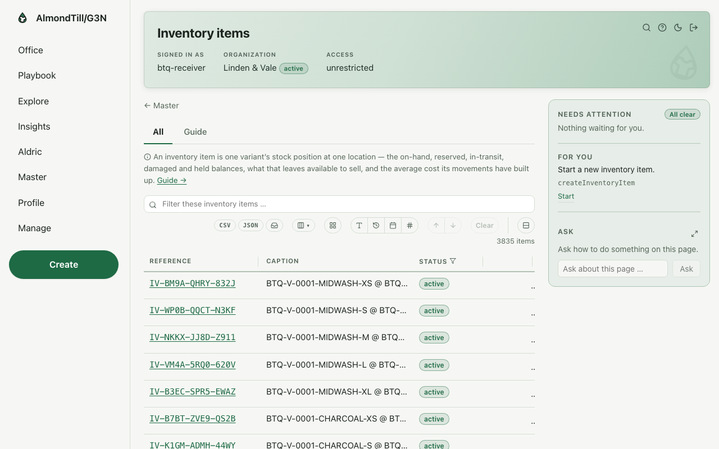Open the inline Guide link in the description
This screenshot has height=449, width=719.
click(172, 181)
